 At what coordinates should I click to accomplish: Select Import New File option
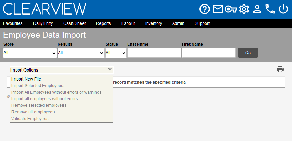coord(26,79)
